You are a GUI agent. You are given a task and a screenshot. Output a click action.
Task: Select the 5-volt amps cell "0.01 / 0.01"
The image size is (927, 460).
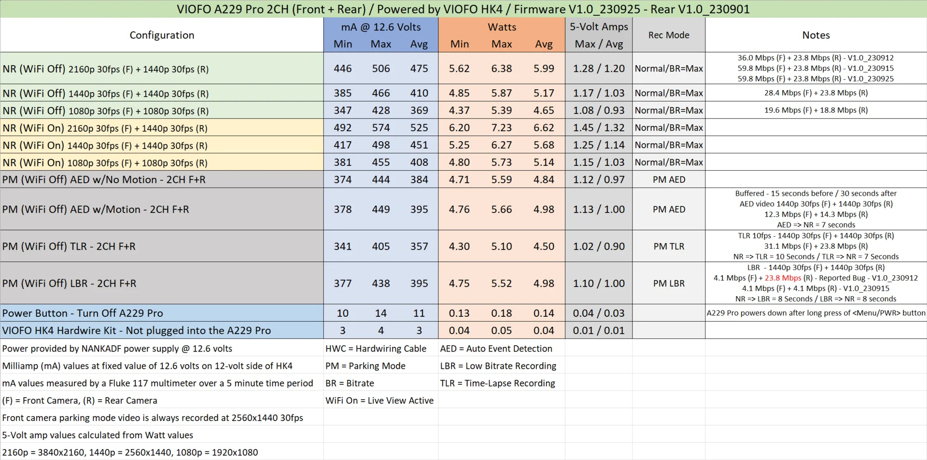coord(599,330)
